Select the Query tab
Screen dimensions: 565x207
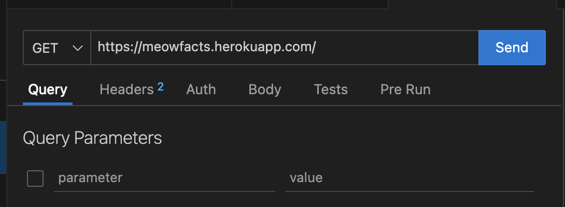coord(48,90)
